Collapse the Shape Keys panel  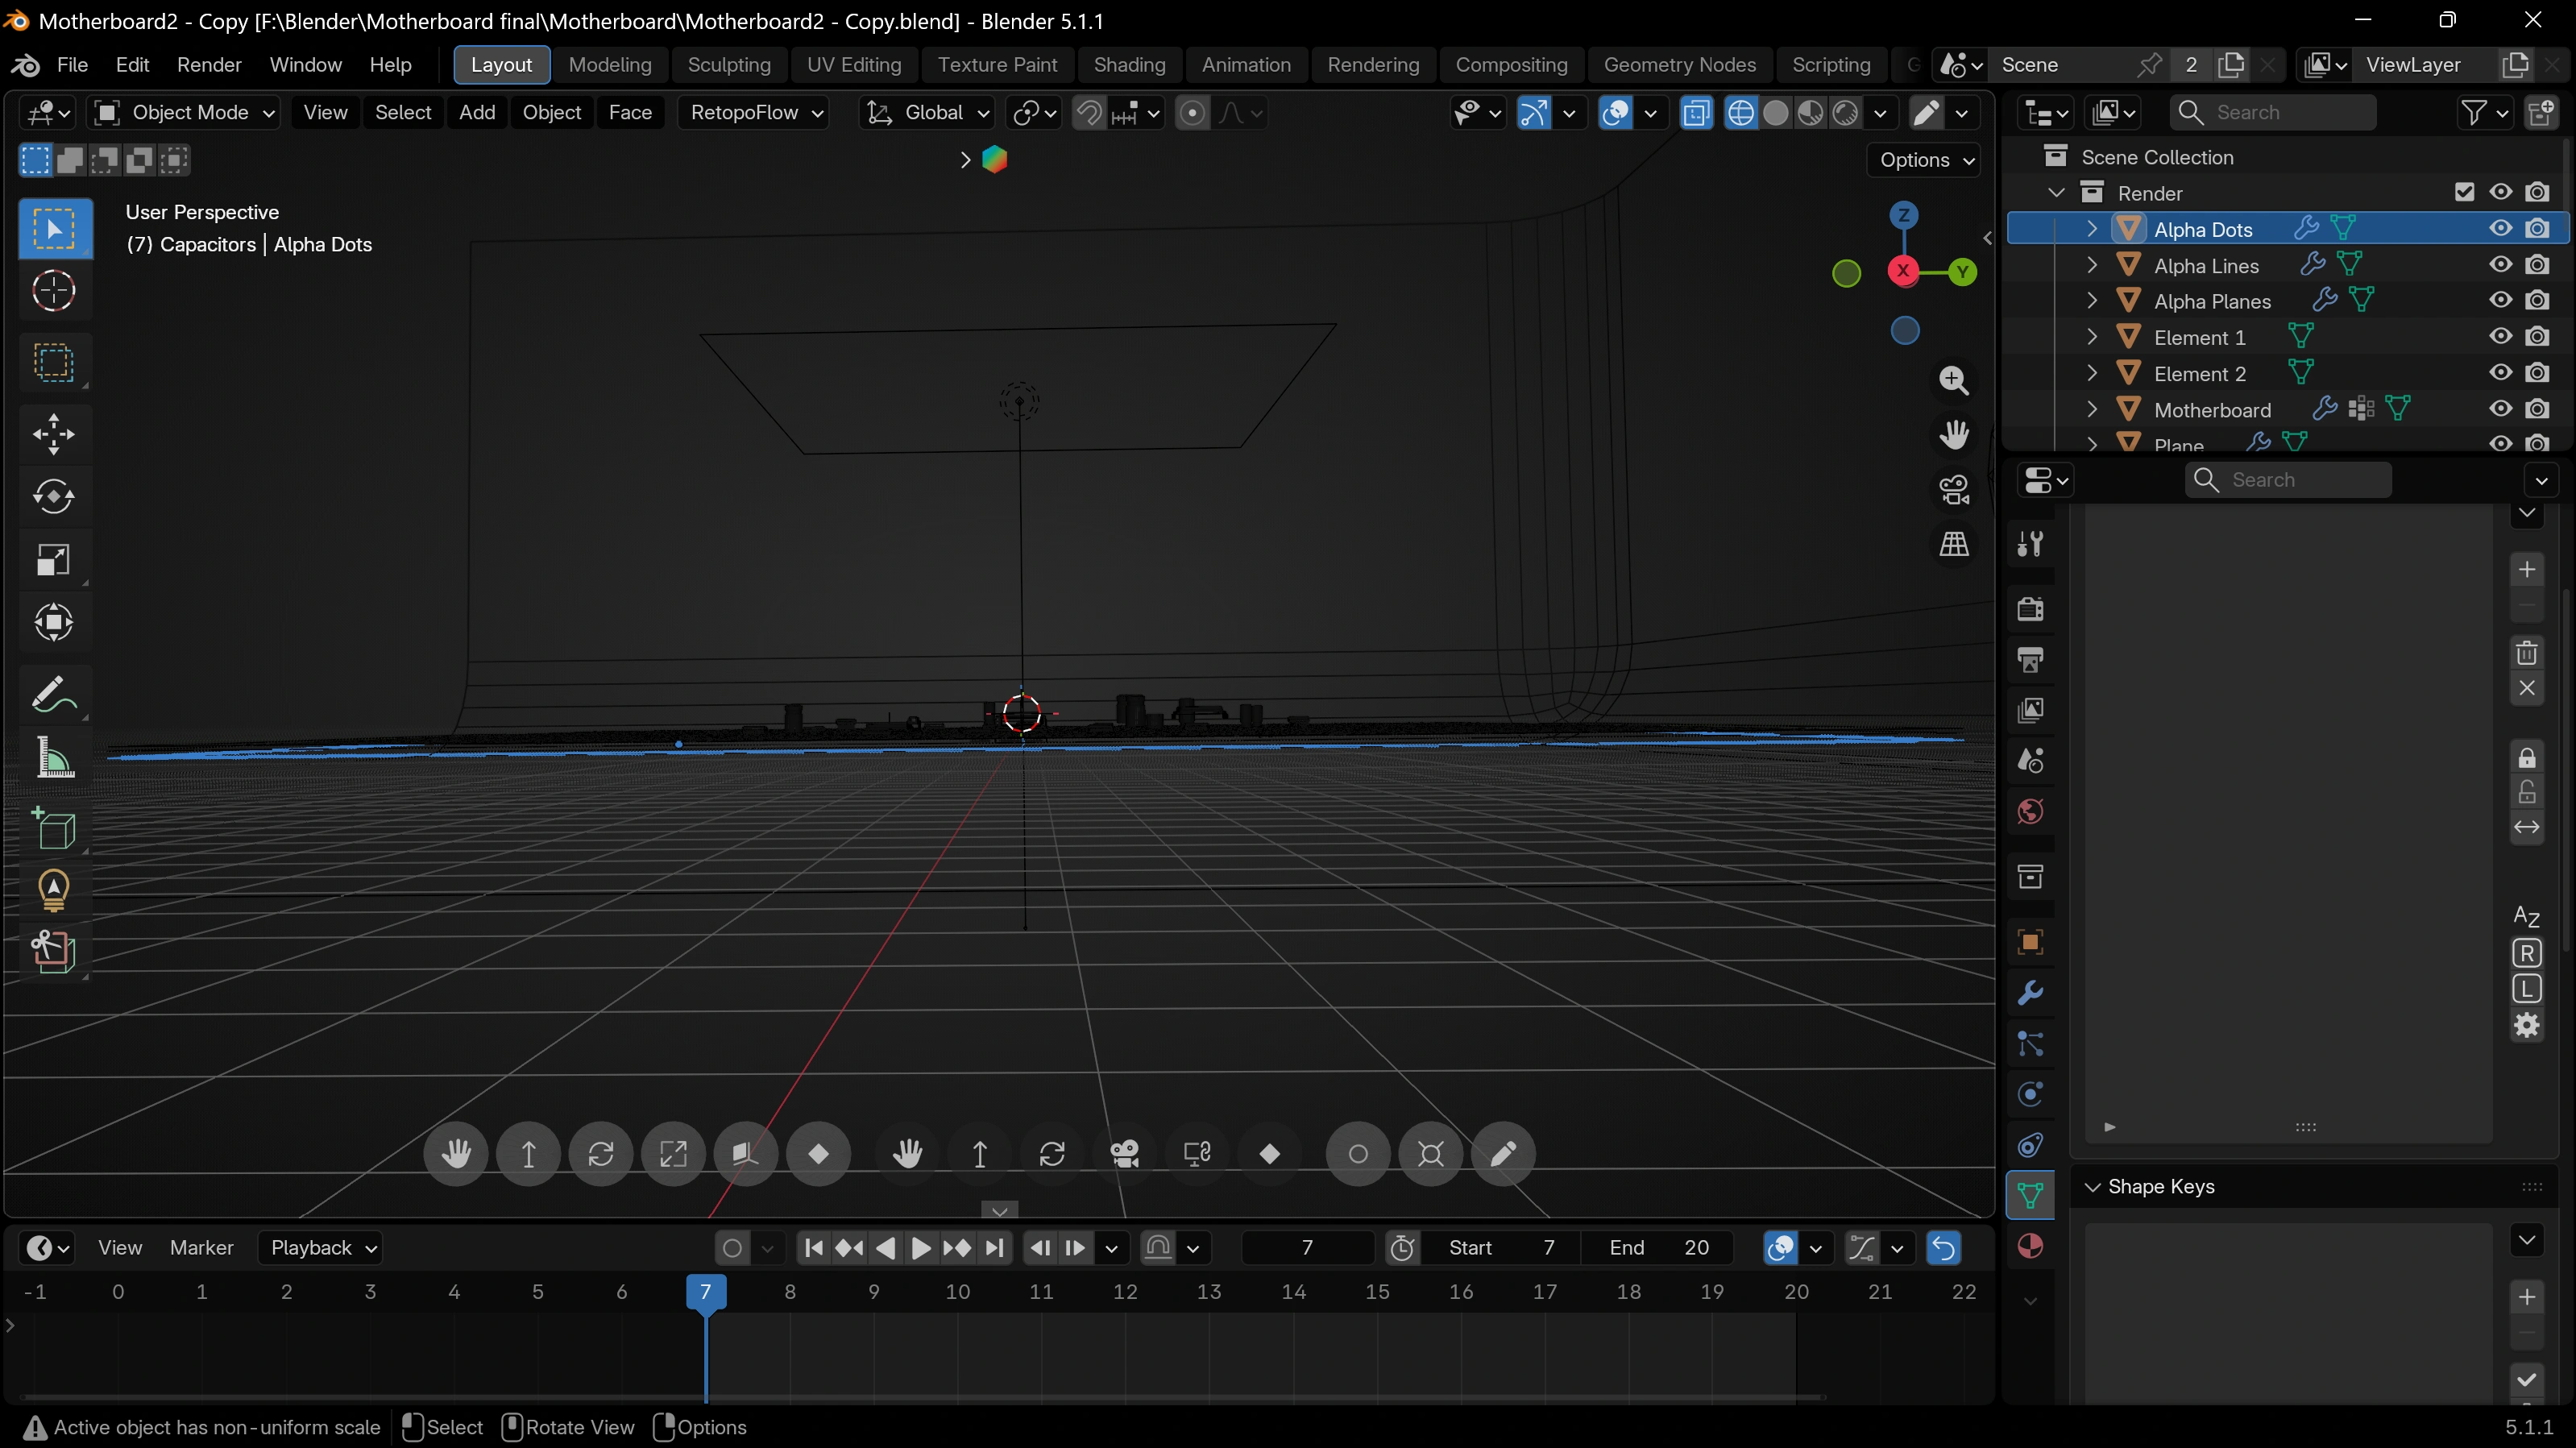(x=2092, y=1186)
